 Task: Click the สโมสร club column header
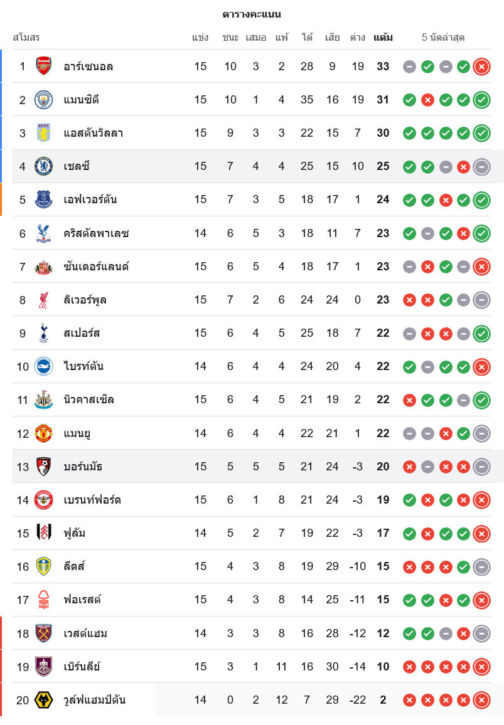(x=26, y=38)
